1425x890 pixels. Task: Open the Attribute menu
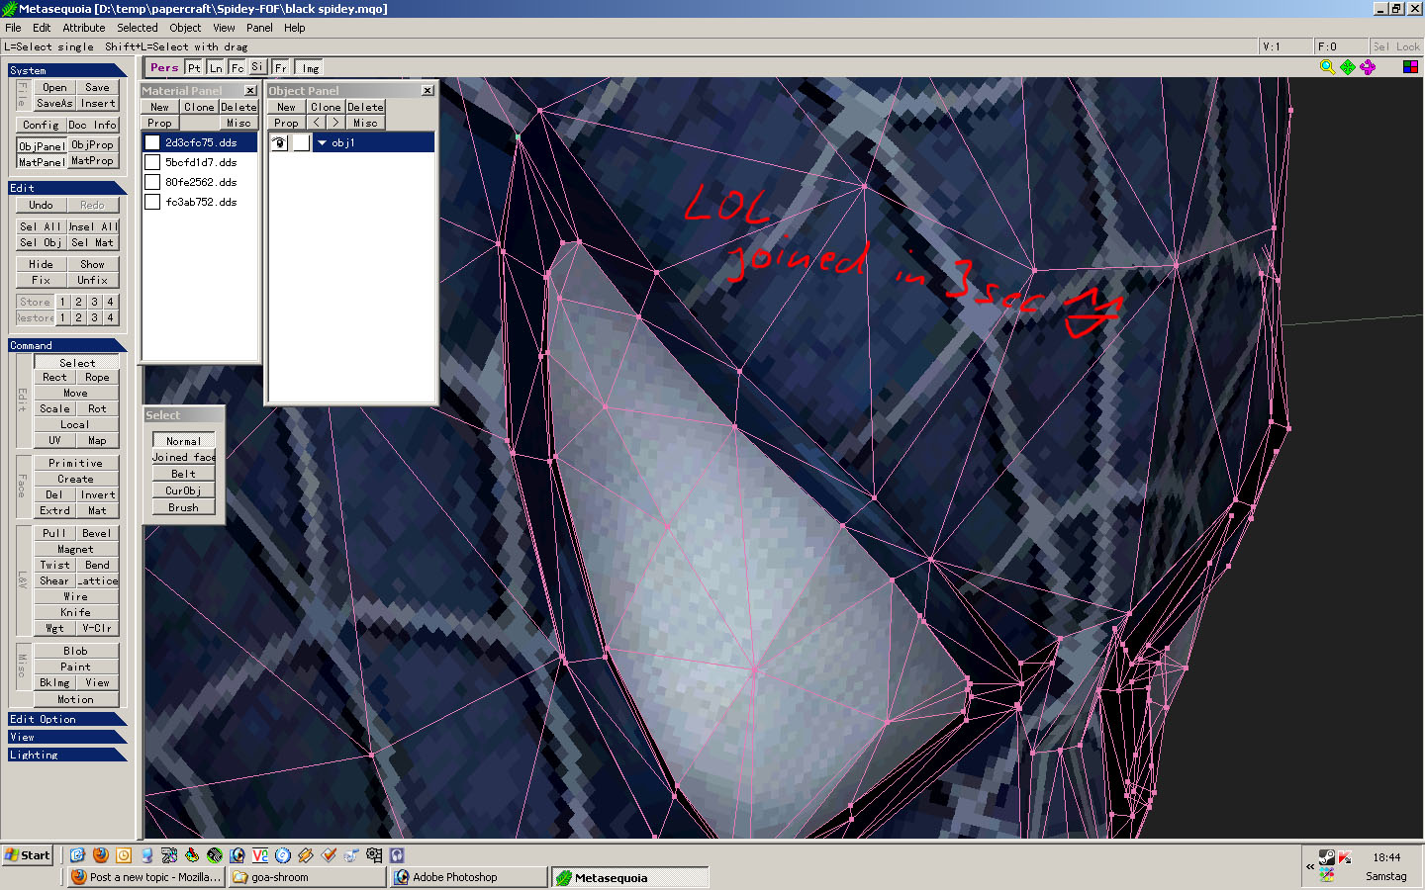click(x=84, y=28)
